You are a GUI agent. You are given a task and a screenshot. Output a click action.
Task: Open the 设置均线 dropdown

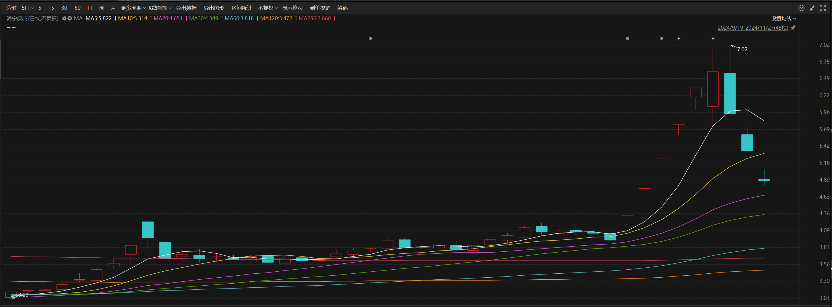point(783,19)
